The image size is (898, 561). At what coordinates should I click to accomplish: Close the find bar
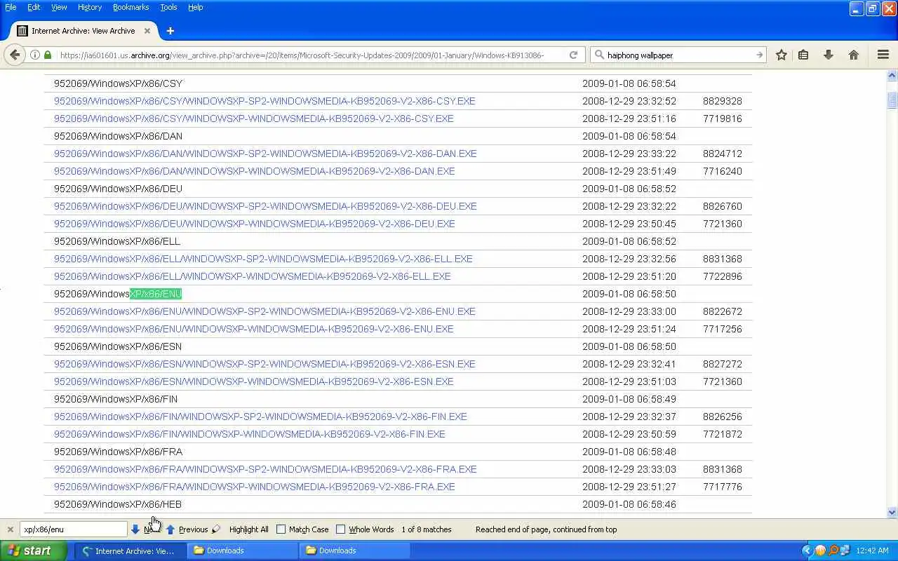point(10,529)
